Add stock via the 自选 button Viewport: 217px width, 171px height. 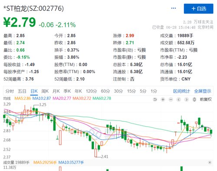[198, 9]
